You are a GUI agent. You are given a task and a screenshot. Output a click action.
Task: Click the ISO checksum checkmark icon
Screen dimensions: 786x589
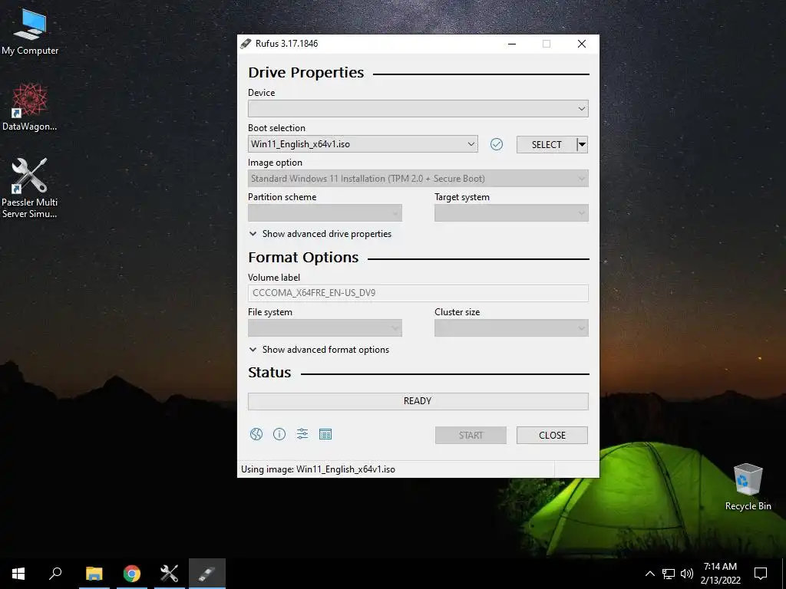[497, 144]
